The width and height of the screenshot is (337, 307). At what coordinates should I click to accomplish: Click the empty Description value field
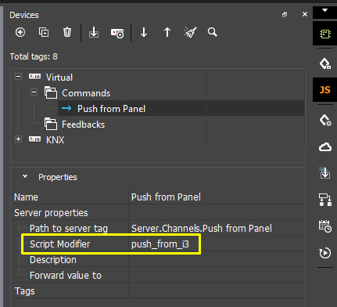pyautogui.click(x=217, y=259)
